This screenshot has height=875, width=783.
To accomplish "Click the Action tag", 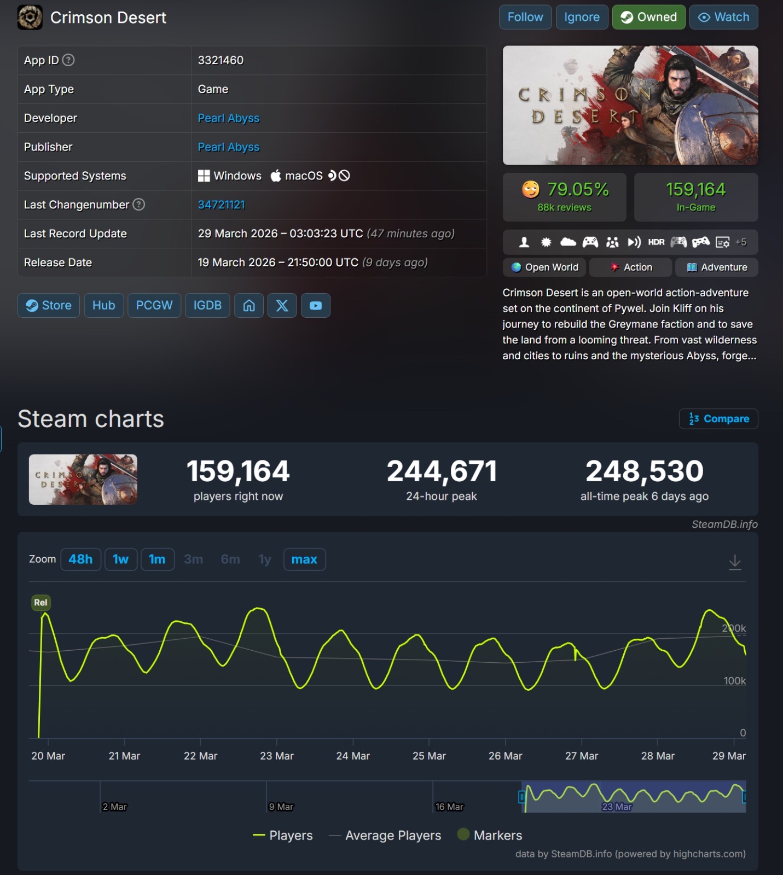I will pyautogui.click(x=630, y=267).
